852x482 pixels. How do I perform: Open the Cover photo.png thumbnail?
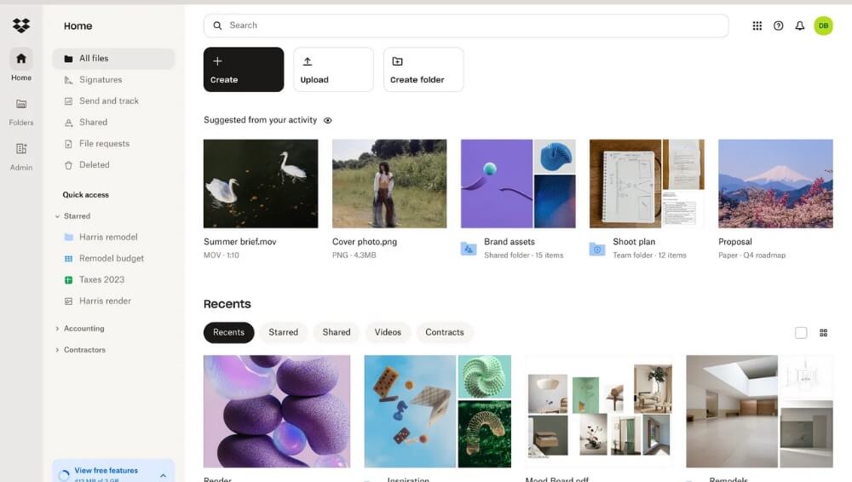[389, 184]
